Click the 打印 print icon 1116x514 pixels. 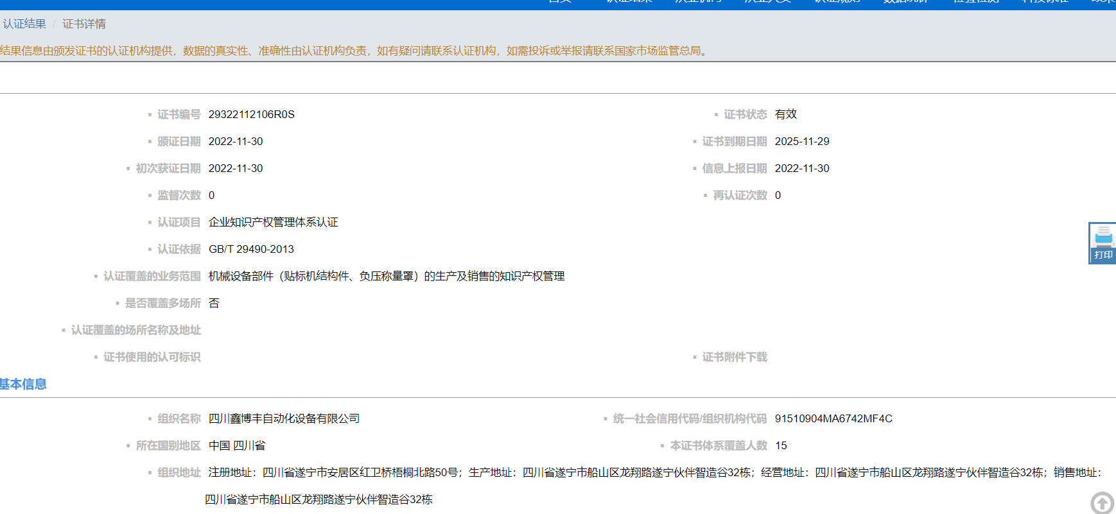(1103, 243)
